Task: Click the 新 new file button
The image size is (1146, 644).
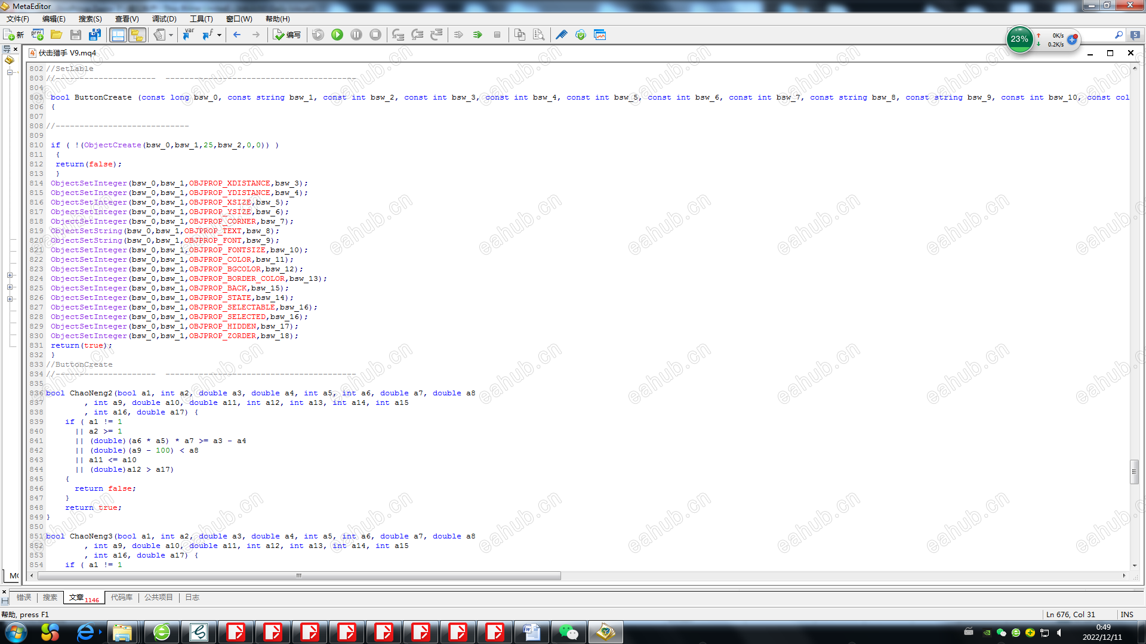Action: tap(14, 35)
